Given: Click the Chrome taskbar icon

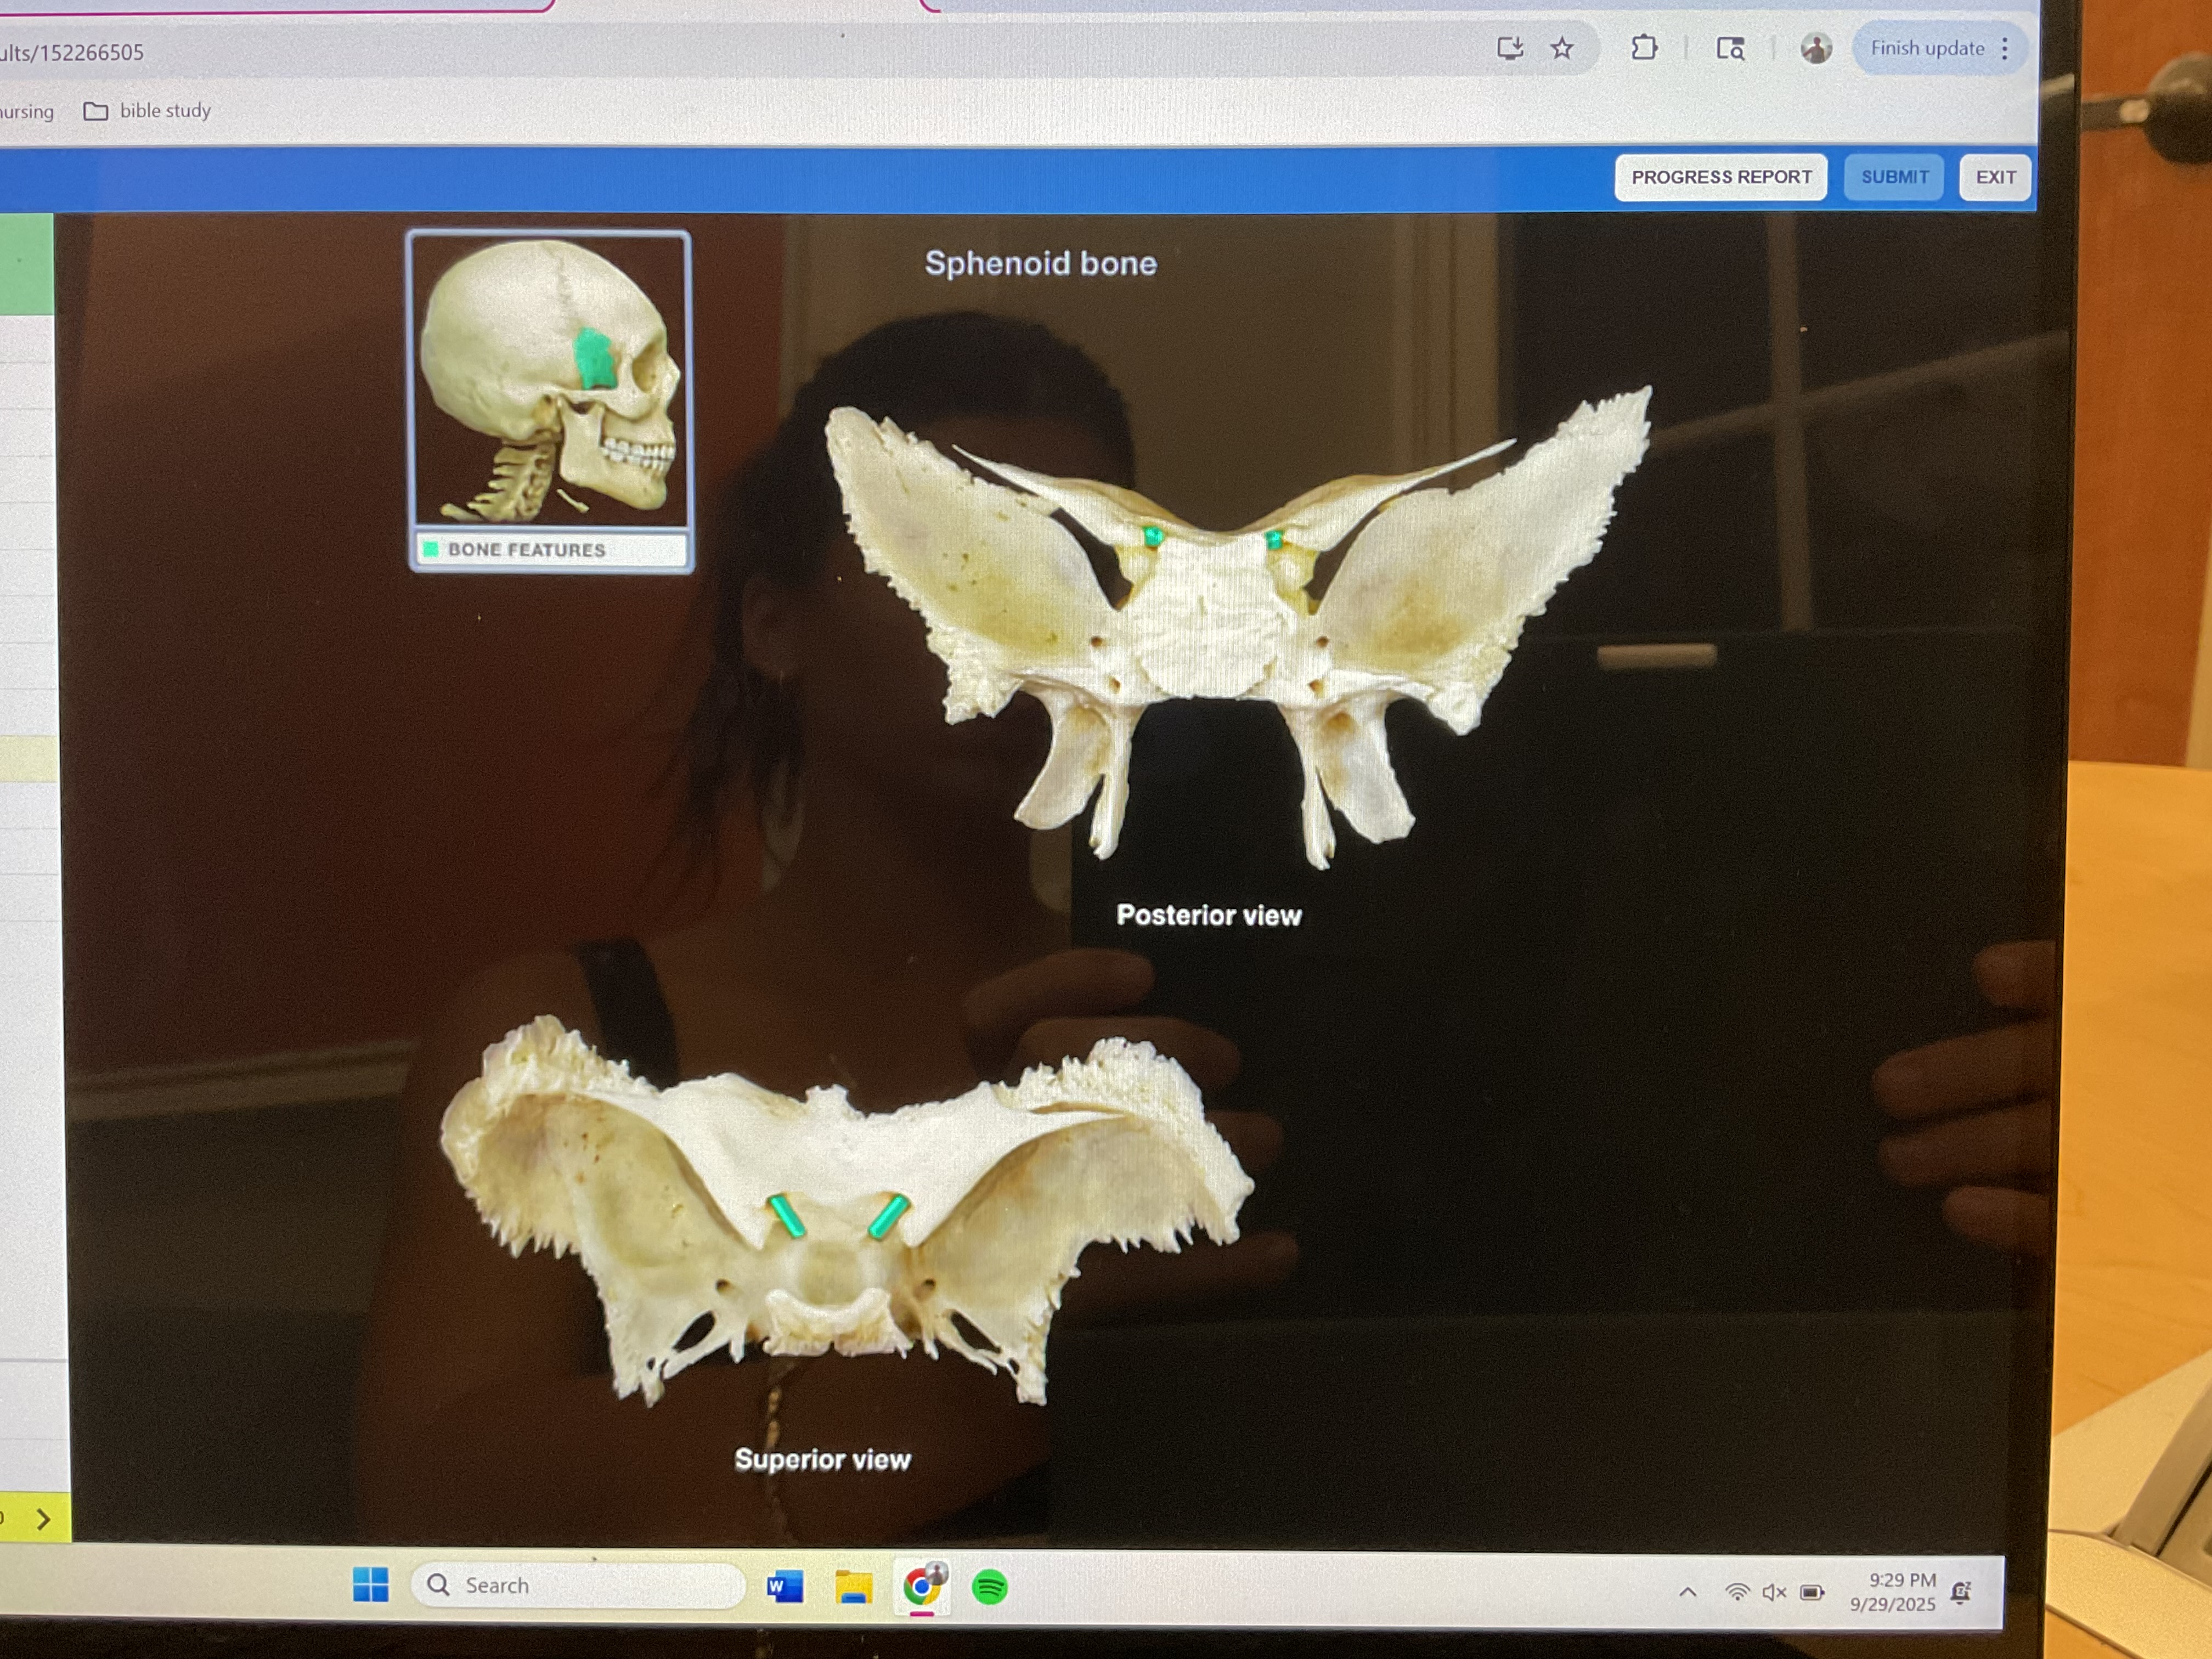Looking at the screenshot, I should (922, 1587).
